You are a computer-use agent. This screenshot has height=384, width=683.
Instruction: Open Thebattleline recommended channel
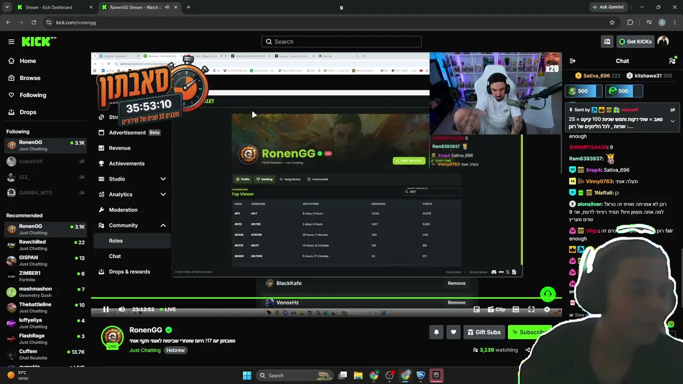click(x=45, y=307)
